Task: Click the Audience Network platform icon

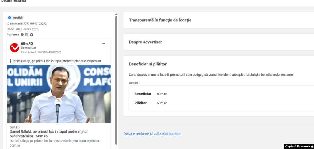Action: [x=31, y=35]
